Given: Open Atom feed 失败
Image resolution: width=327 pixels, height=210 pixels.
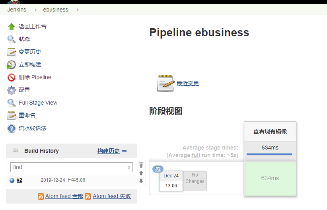Looking at the screenshot, I should click(112, 196).
